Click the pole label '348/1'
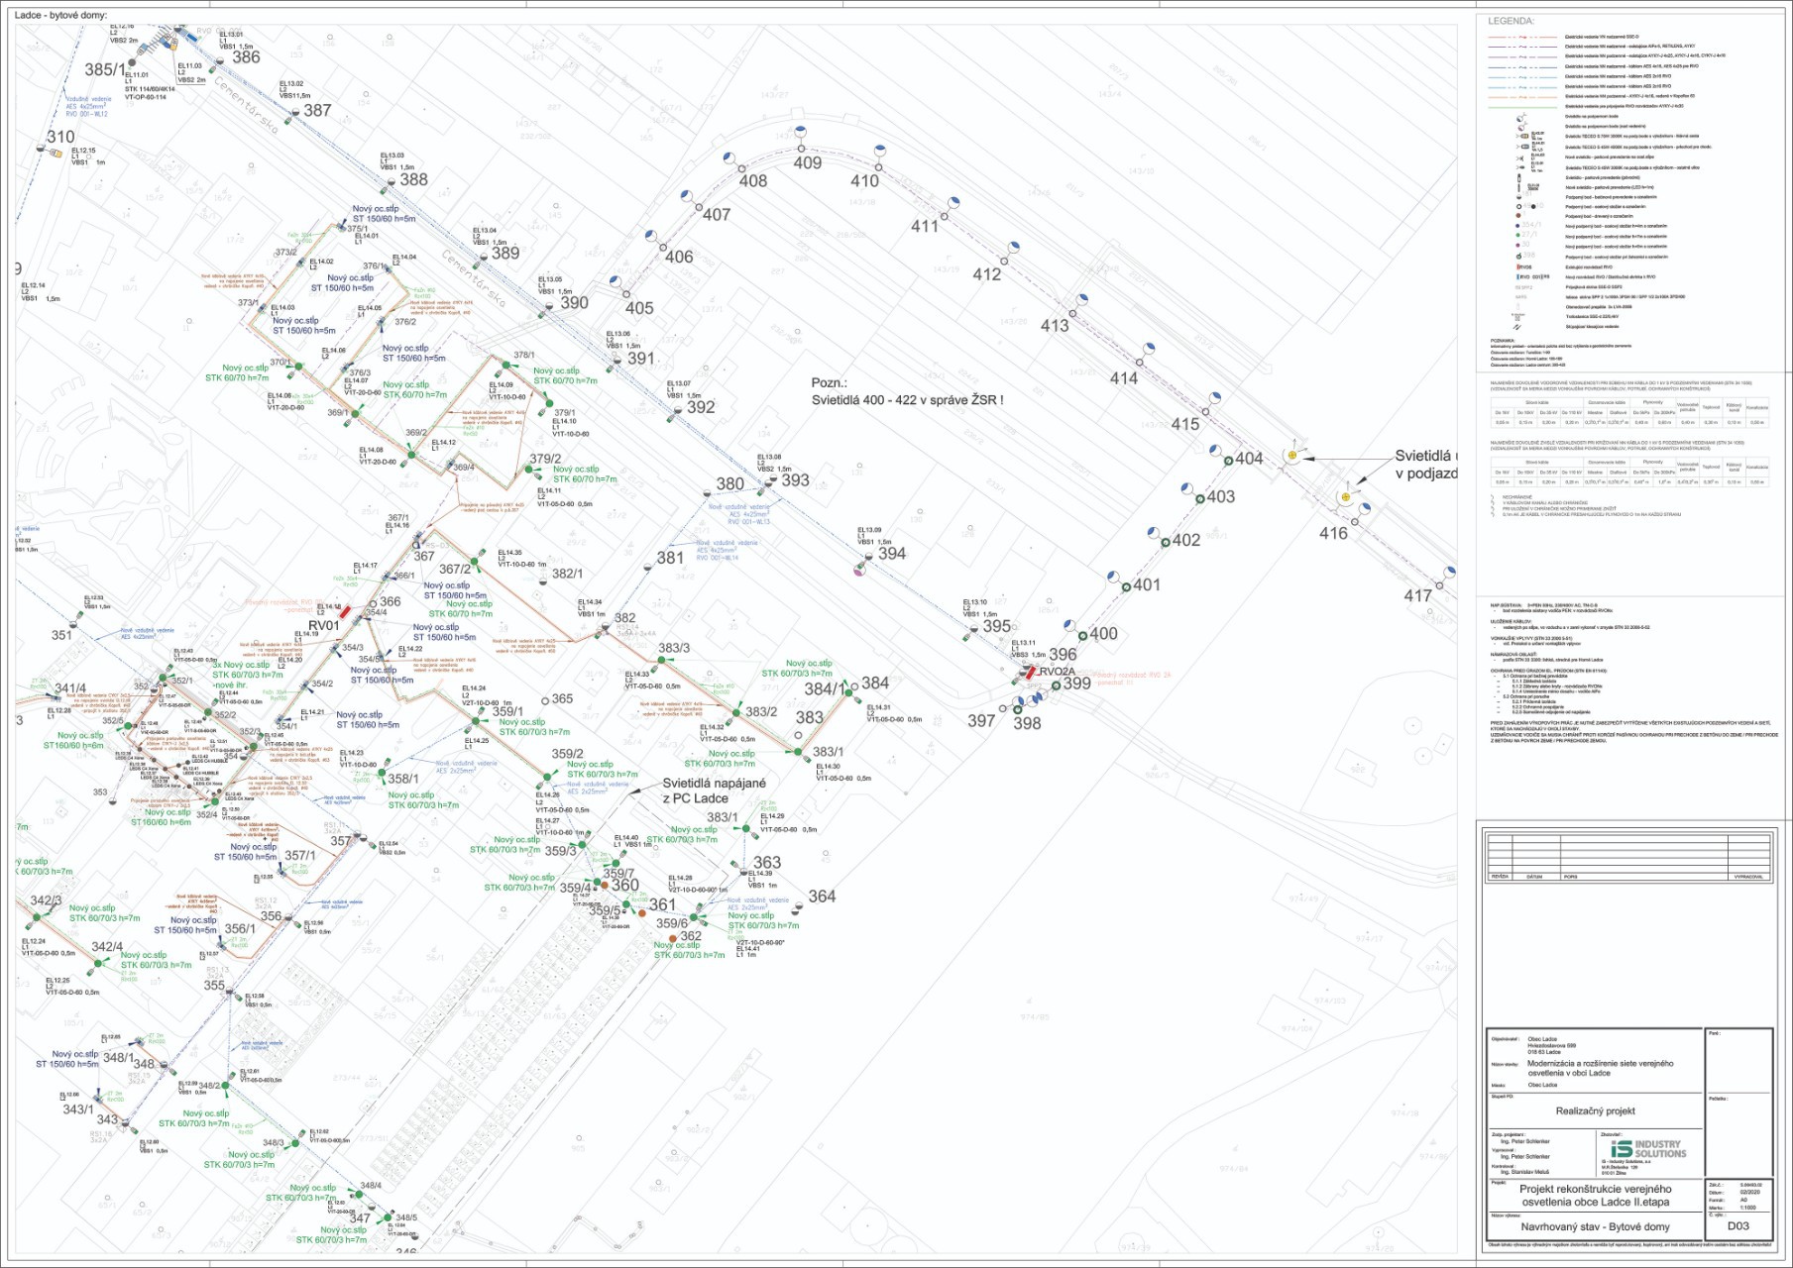Viewport: 1793px width, 1268px height. tap(118, 1058)
